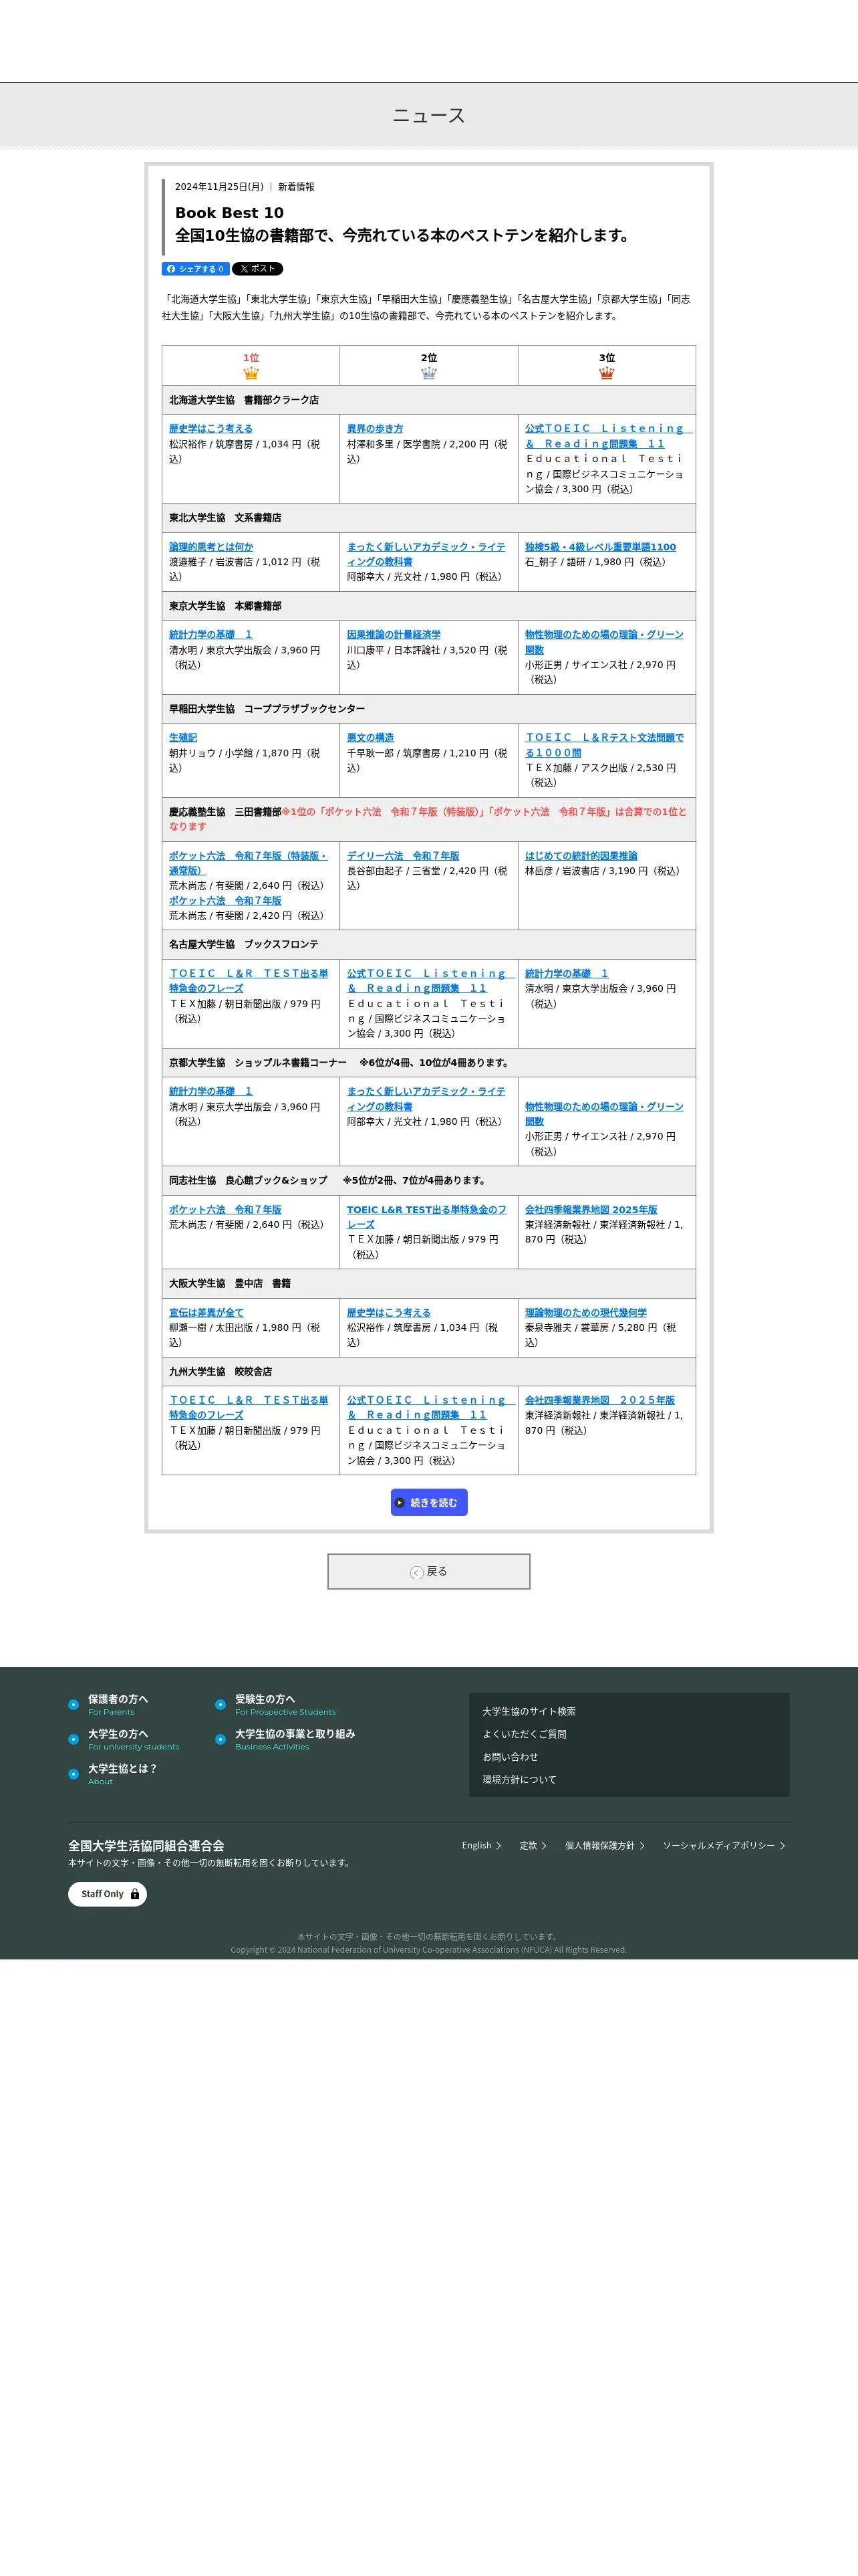Open デイリー六法 令和7年版 link

[402, 856]
